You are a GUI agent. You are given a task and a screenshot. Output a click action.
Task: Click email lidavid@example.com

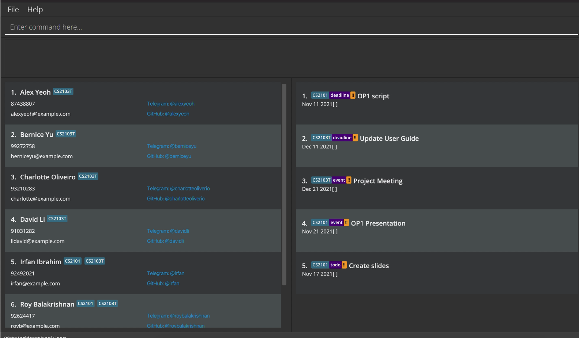[38, 241]
